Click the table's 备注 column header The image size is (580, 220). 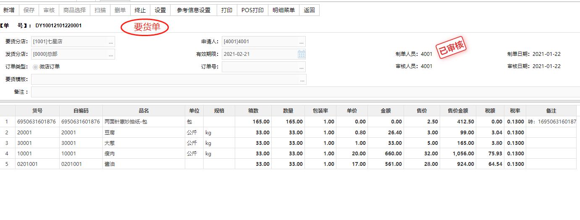pos(551,111)
